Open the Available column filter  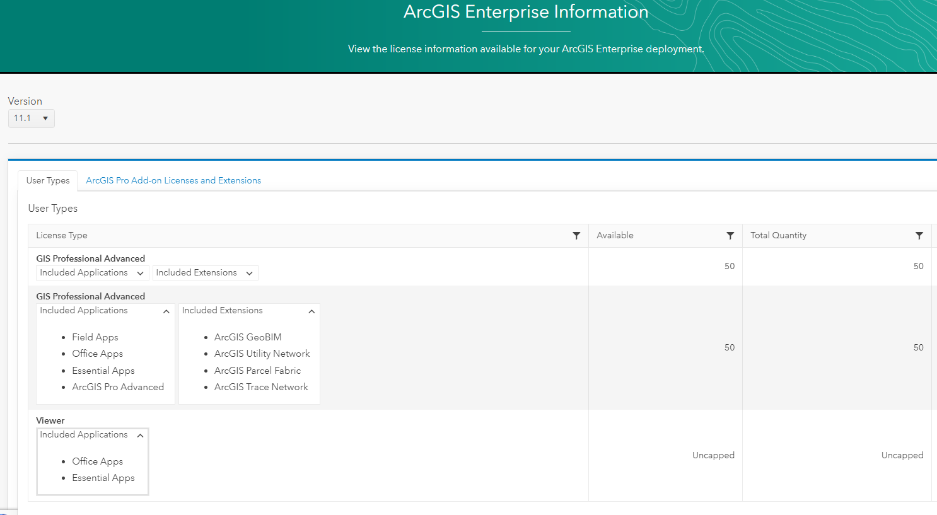[x=730, y=235]
